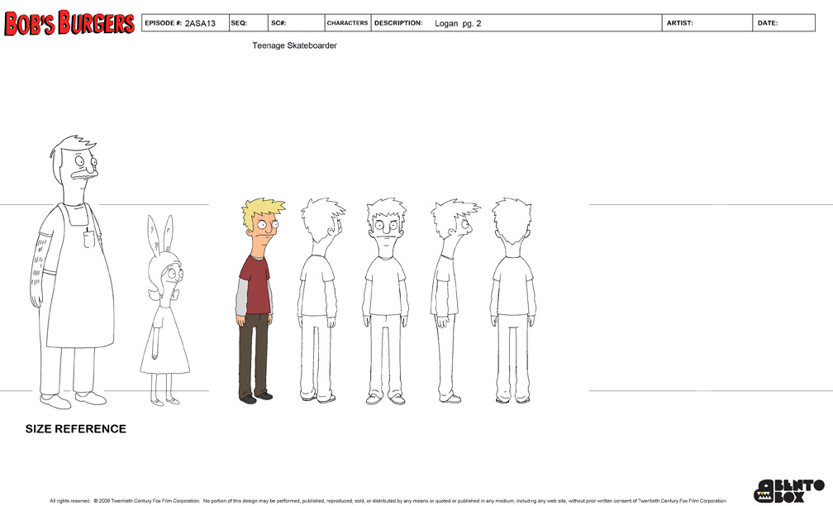Select the Bob size reference drawing

pos(72,272)
